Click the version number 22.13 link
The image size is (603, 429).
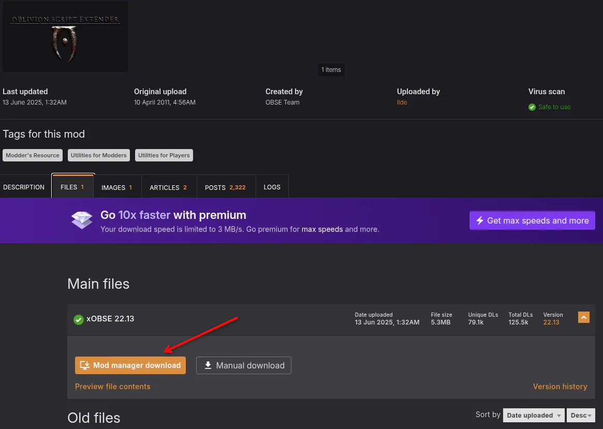[x=551, y=322]
